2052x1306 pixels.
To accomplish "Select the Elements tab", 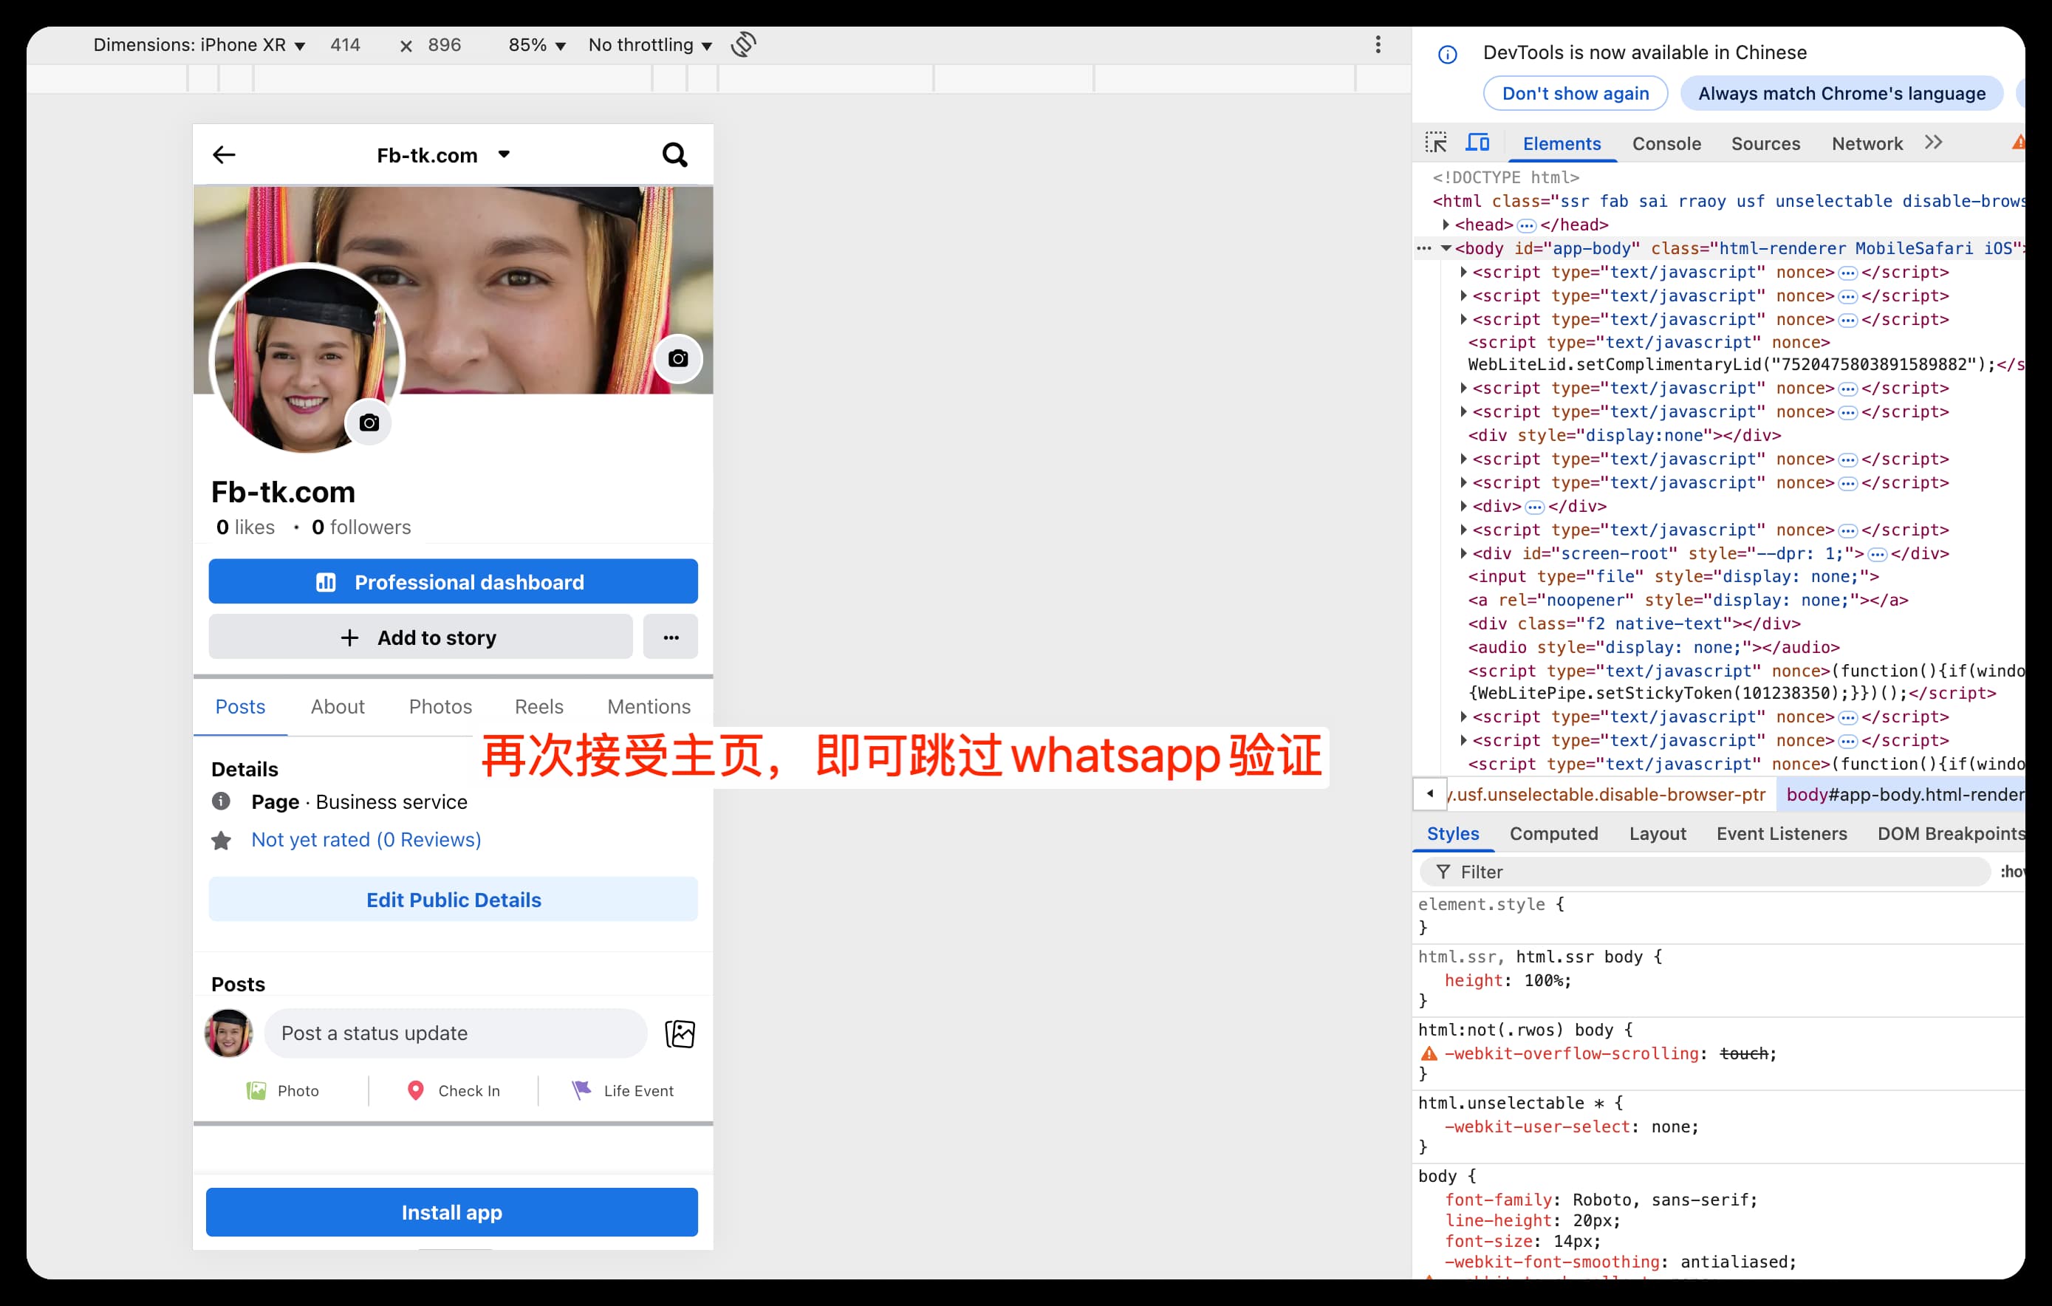I will (1561, 143).
